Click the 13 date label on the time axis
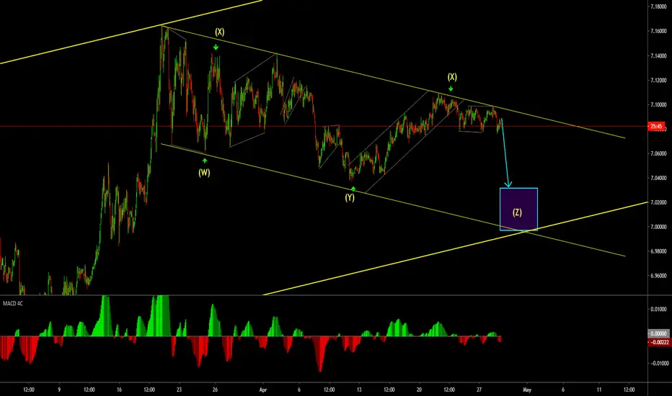The width and height of the screenshot is (672, 396). pos(359,390)
